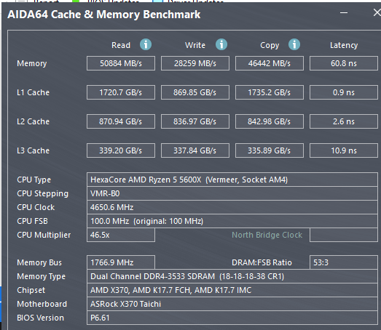Viewport: 381px width, 330px height.
Task: Close the AIDA64 benchmark window
Action: point(377,12)
